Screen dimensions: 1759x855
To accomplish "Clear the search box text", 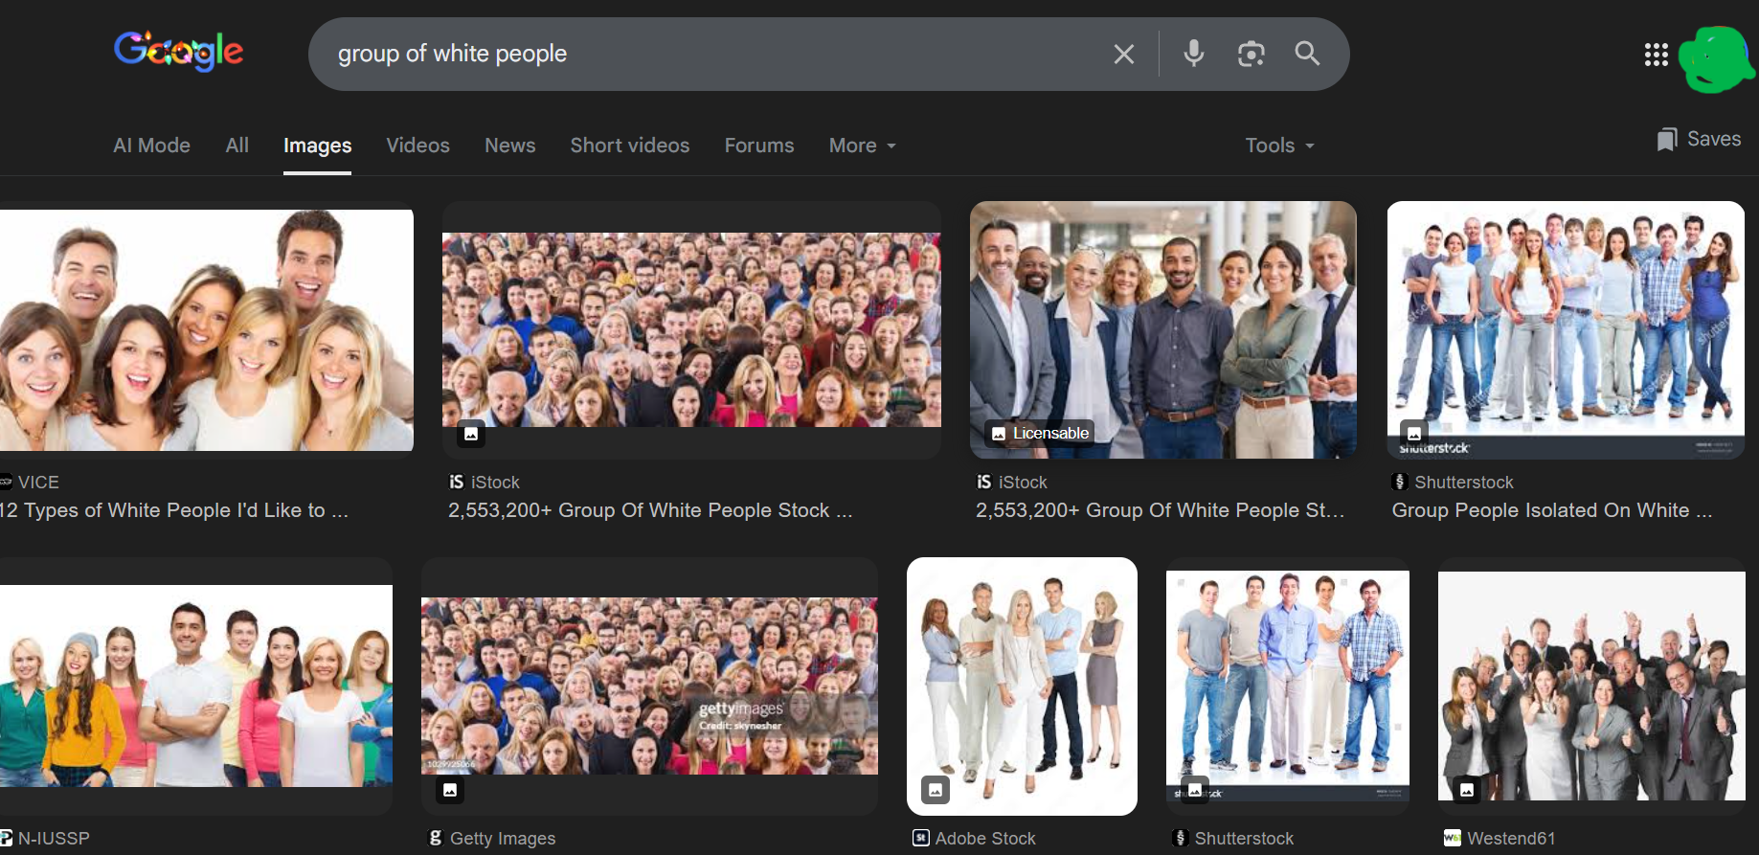I will tap(1124, 55).
